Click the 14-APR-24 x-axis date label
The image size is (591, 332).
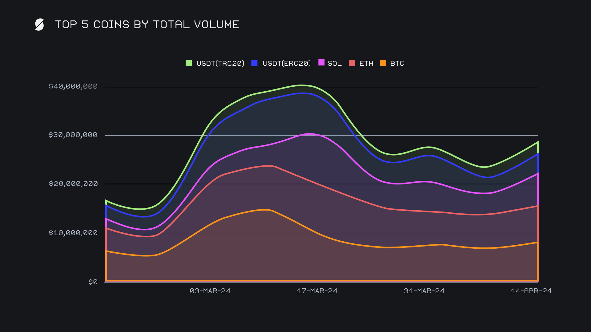[x=531, y=291]
